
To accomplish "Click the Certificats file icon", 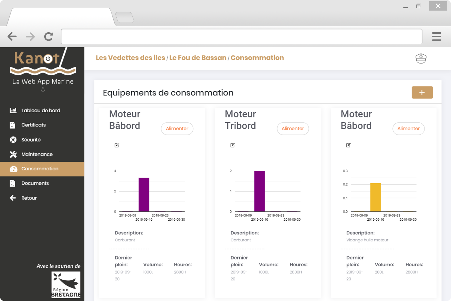I will (x=12, y=125).
